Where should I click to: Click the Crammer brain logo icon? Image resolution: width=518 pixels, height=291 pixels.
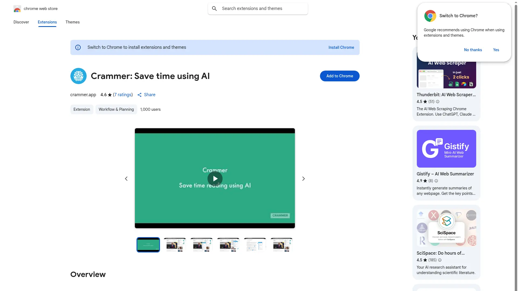78,76
